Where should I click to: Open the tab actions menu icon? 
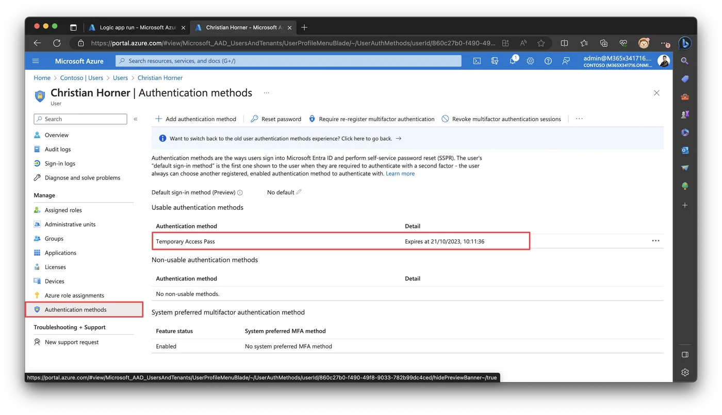pyautogui.click(x=73, y=27)
